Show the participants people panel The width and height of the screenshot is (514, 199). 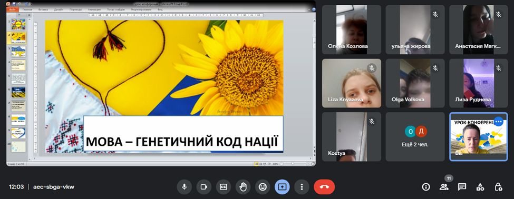click(444, 187)
